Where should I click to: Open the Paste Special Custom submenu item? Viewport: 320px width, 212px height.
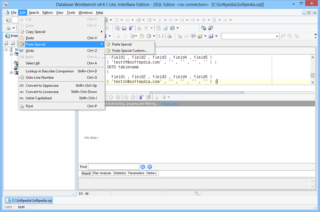click(130, 51)
